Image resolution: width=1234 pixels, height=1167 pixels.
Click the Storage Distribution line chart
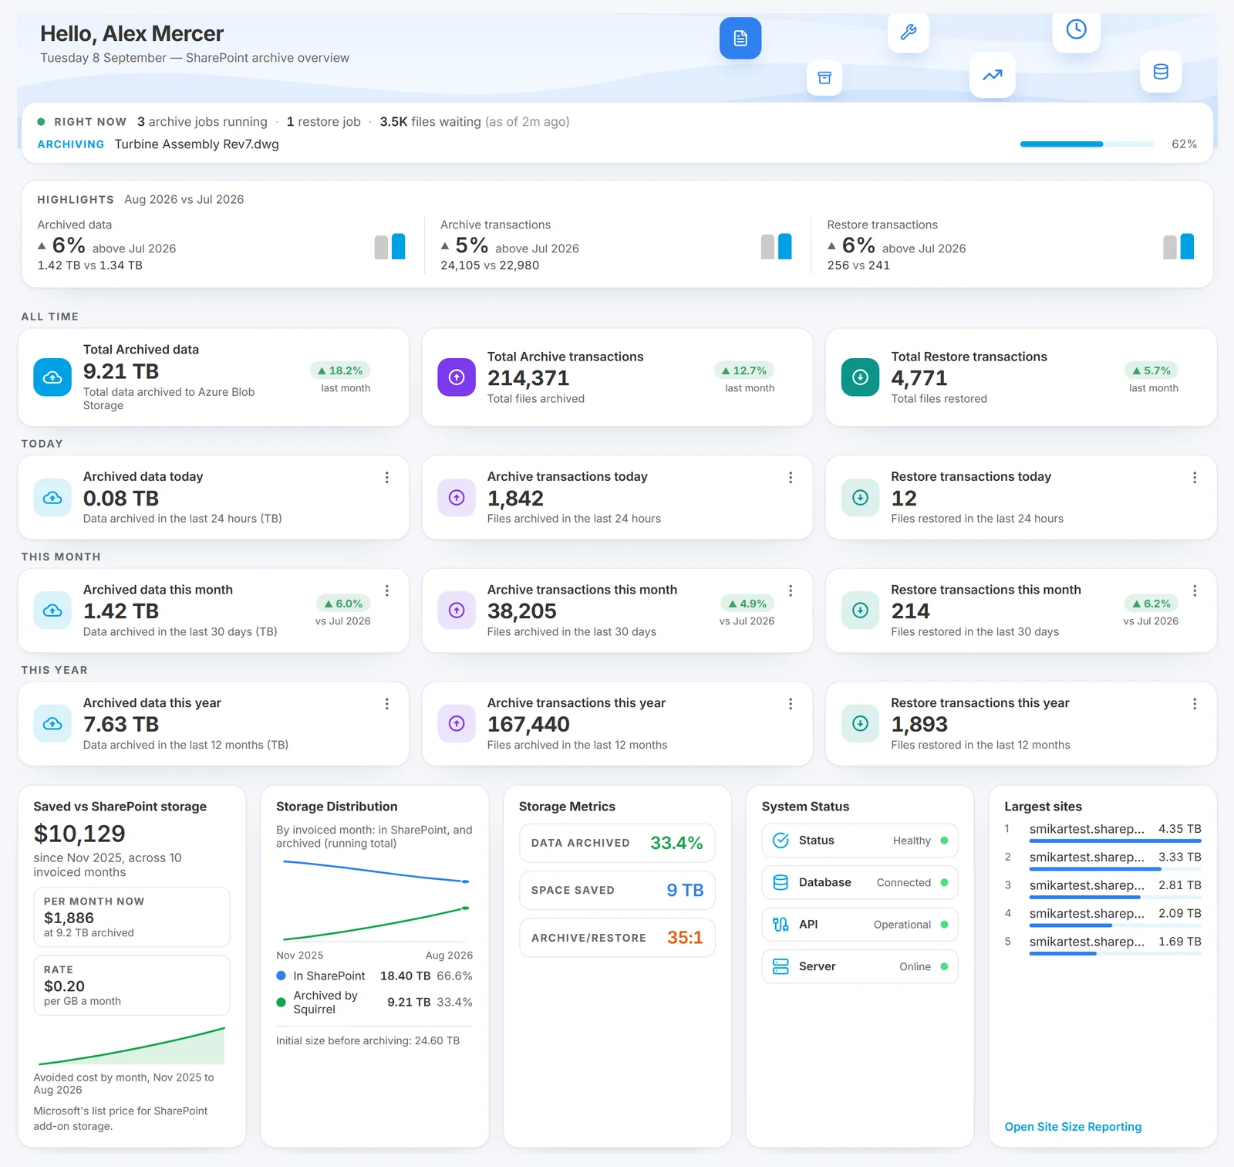coord(375,900)
